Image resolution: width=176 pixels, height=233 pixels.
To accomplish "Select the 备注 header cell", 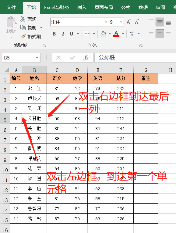I will (146, 78).
